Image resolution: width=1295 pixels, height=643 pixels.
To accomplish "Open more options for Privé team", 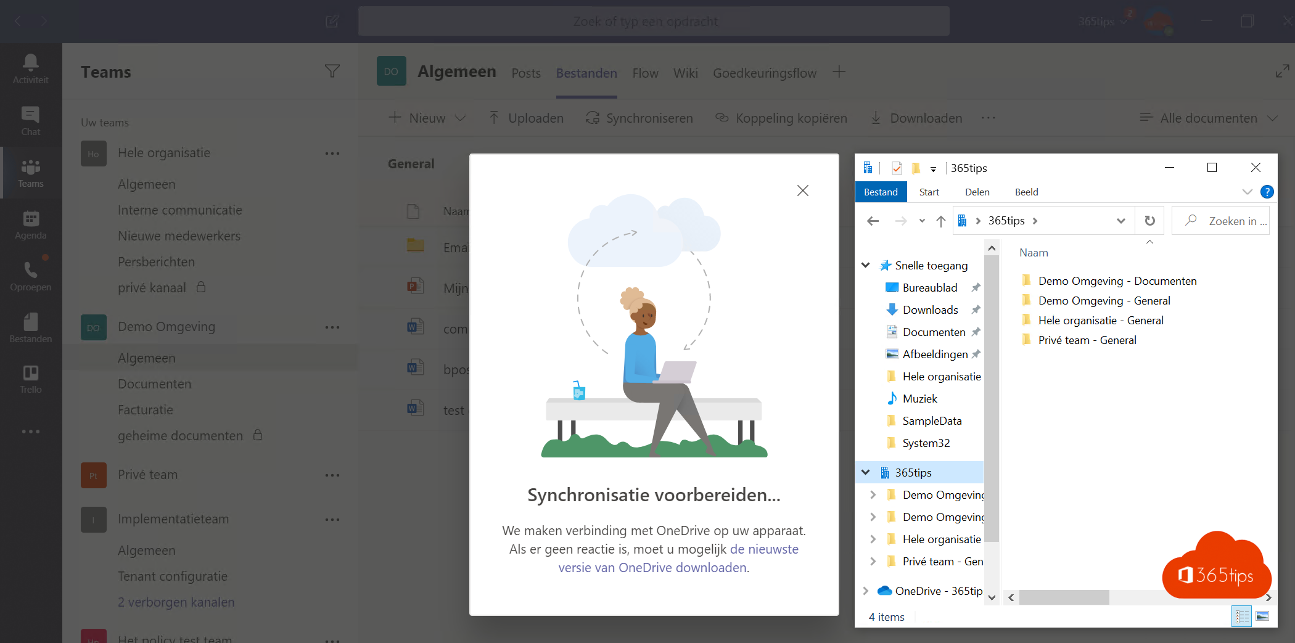I will pos(332,475).
